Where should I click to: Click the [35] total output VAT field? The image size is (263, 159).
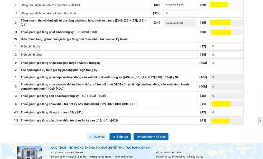tap(226, 23)
